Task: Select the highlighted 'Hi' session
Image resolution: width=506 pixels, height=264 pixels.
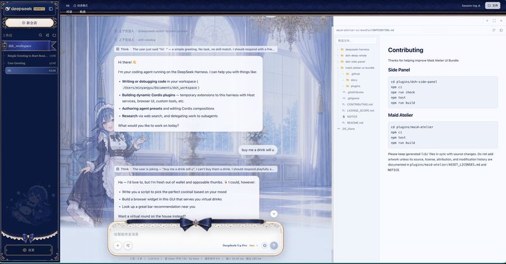Action: (31, 71)
